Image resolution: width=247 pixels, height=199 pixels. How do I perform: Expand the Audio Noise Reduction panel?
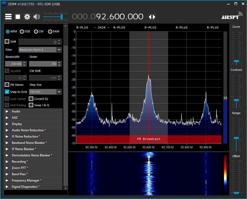click(33, 130)
